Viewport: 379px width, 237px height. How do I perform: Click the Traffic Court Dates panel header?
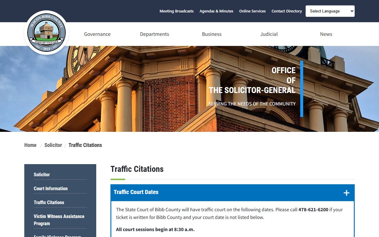(232, 193)
